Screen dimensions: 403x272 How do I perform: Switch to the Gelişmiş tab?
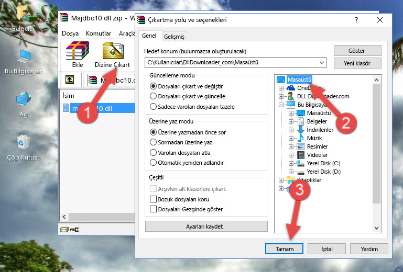[175, 37]
